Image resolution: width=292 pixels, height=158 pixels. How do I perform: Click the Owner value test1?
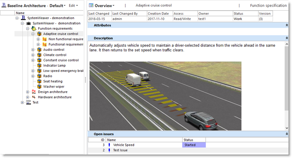click(202, 19)
